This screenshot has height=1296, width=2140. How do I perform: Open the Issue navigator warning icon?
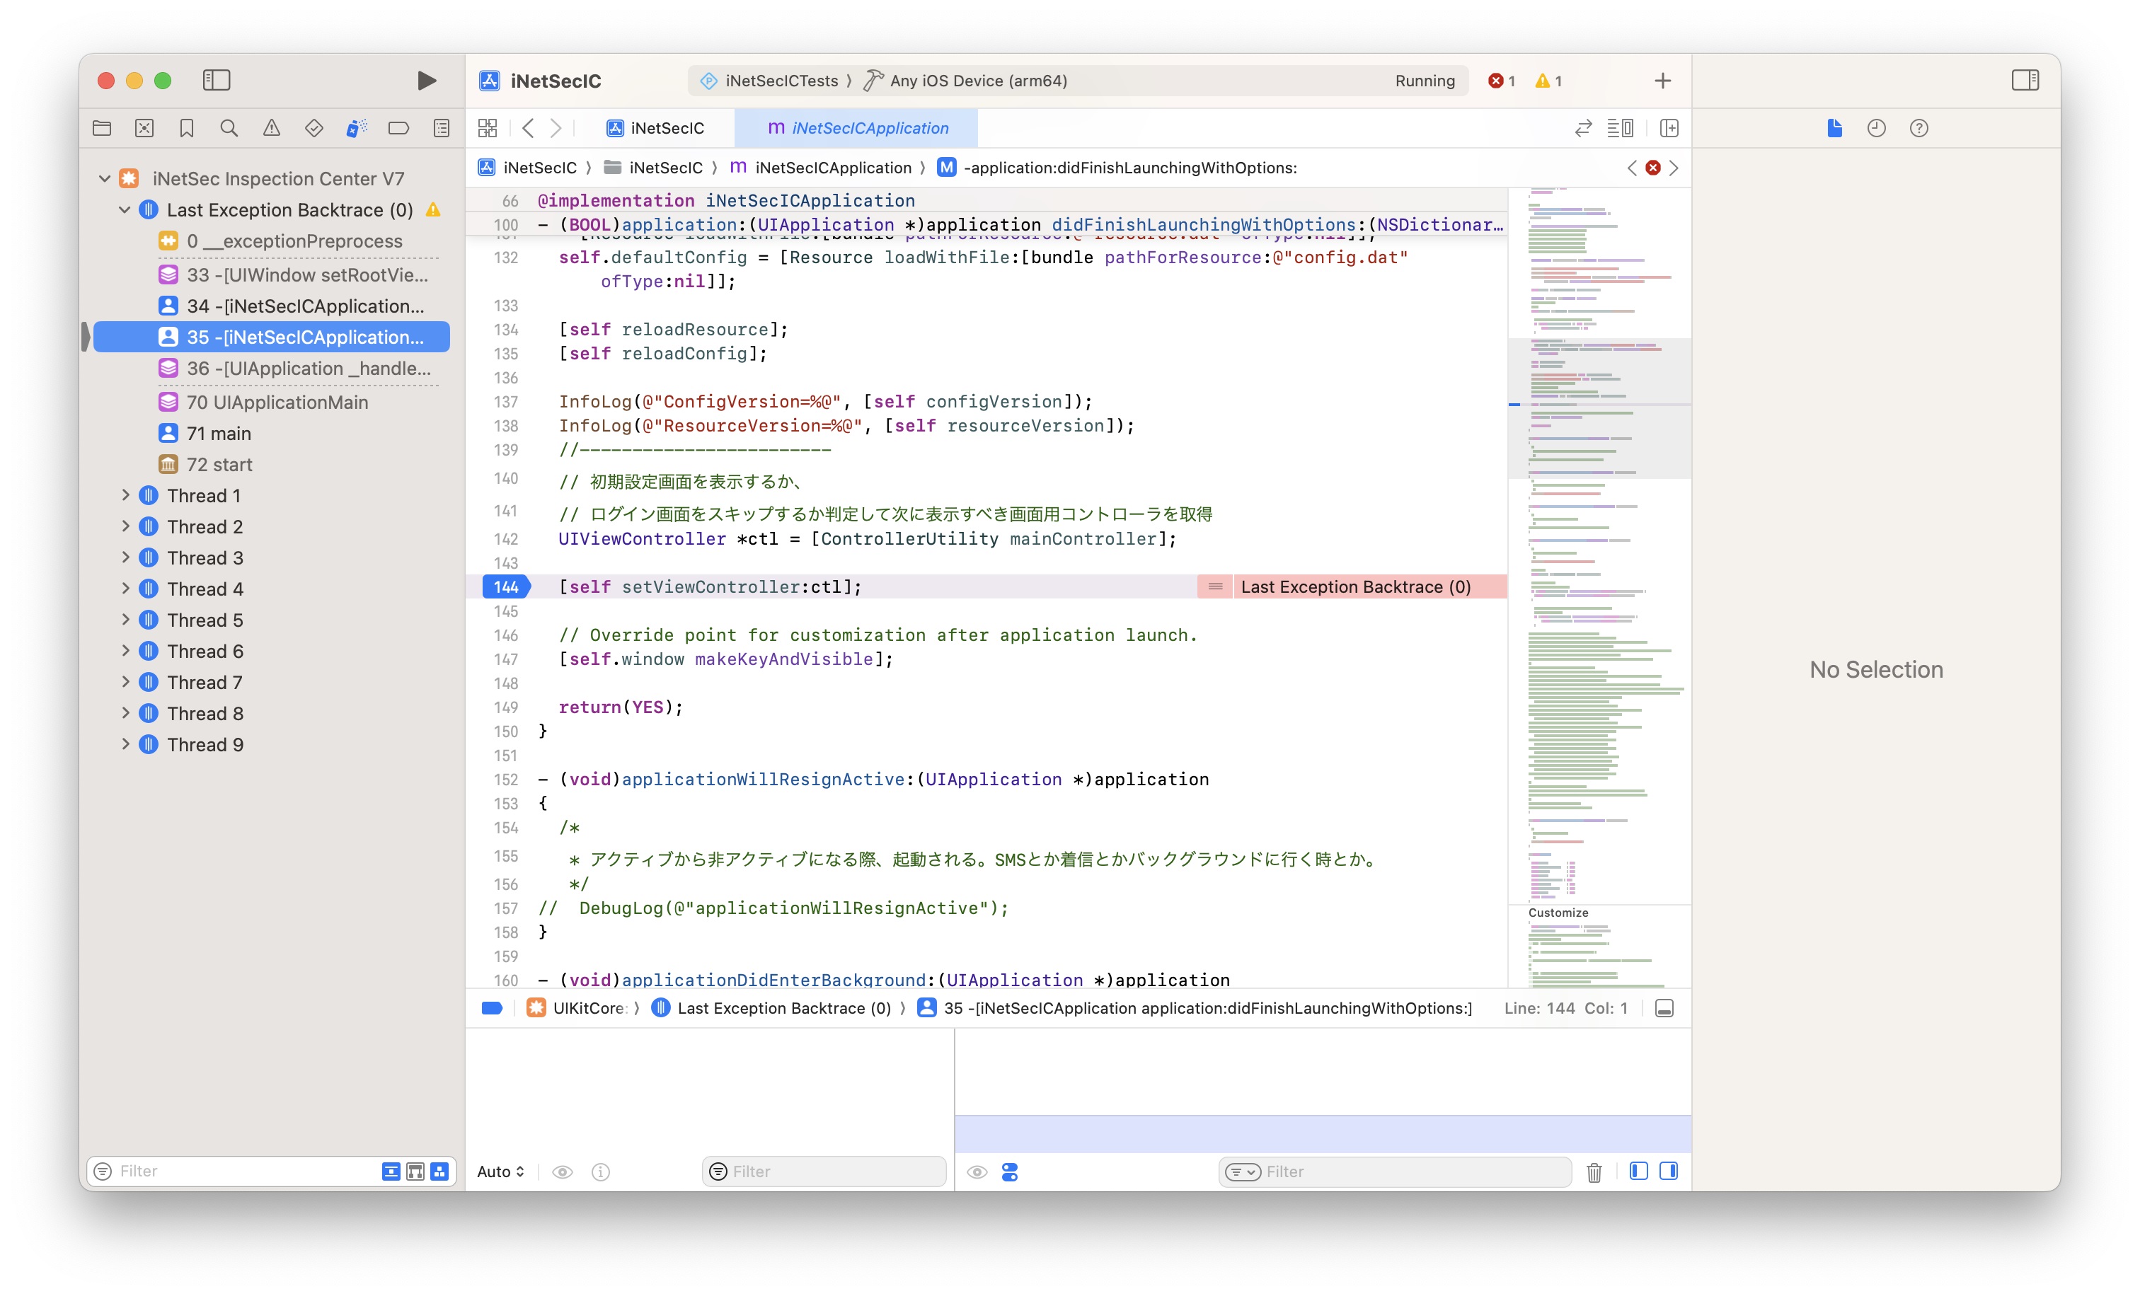pyautogui.click(x=271, y=129)
